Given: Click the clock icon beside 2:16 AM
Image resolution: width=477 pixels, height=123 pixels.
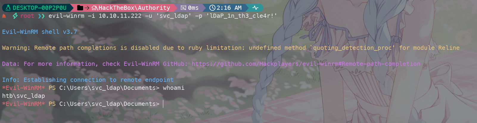Looking at the screenshot, I should pyautogui.click(x=212, y=8).
